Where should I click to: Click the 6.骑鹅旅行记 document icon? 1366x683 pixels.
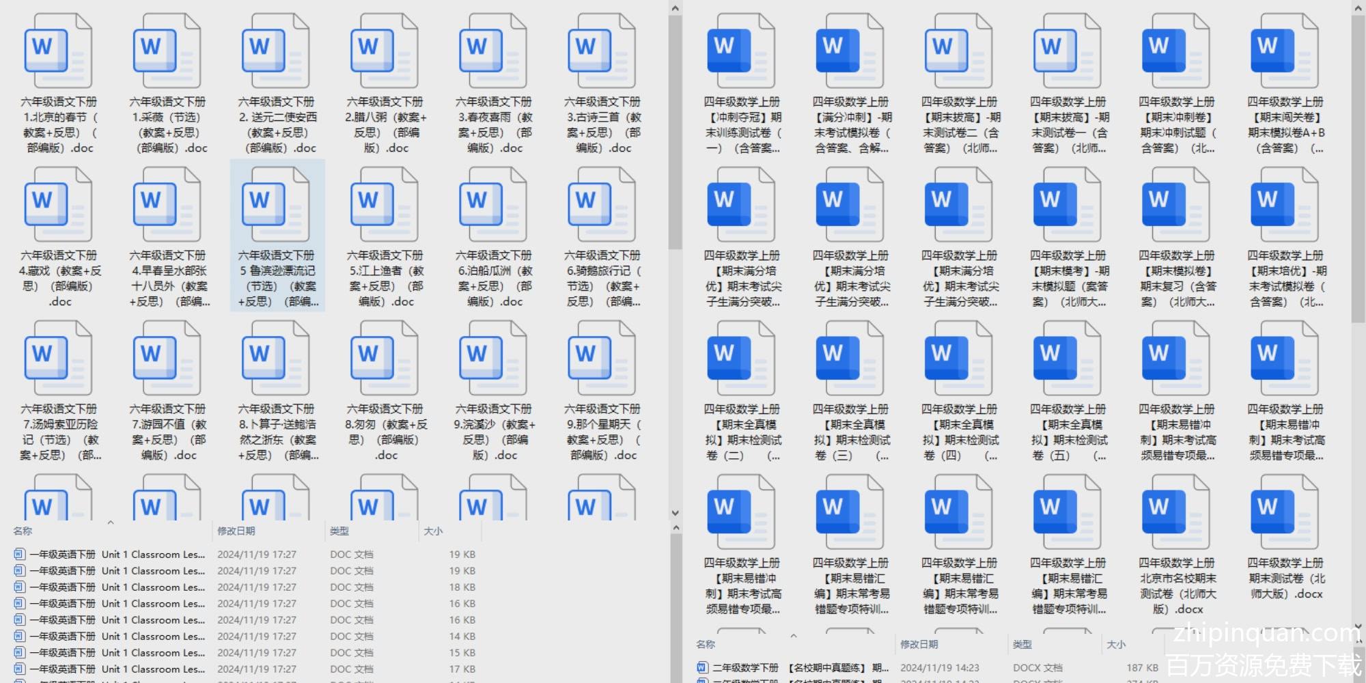pyautogui.click(x=602, y=205)
